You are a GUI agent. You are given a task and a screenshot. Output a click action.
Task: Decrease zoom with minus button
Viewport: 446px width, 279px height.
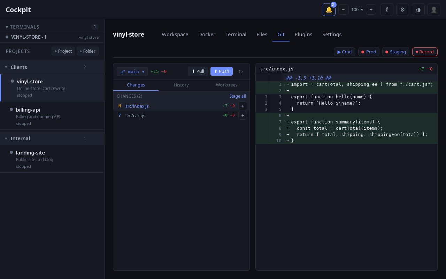pyautogui.click(x=343, y=9)
